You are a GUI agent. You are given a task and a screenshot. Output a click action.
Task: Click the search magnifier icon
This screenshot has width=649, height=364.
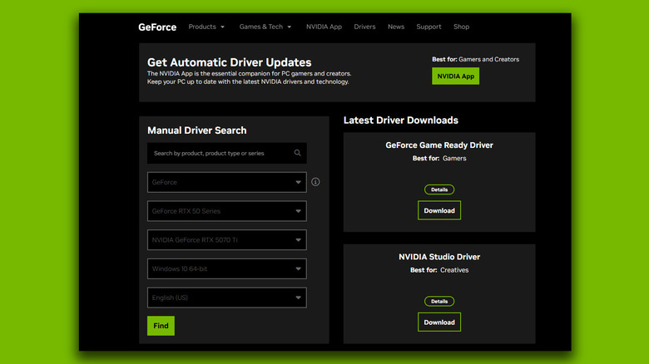point(297,153)
